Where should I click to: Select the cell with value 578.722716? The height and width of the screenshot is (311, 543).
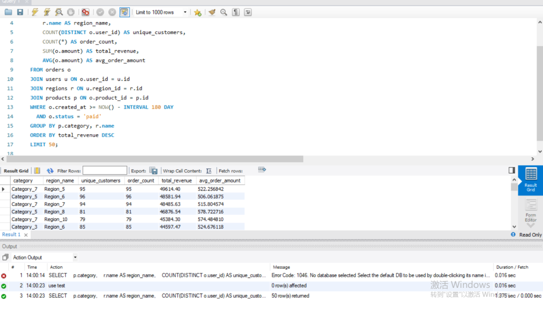220,212
